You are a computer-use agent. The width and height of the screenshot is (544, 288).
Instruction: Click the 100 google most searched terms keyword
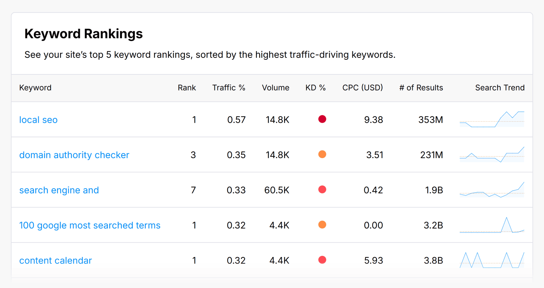90,225
